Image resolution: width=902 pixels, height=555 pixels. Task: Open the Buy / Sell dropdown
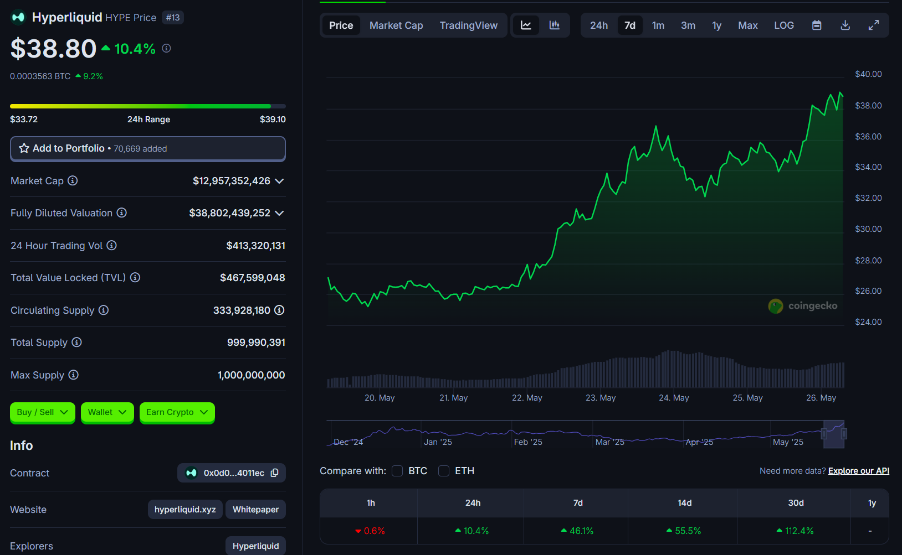(x=42, y=412)
